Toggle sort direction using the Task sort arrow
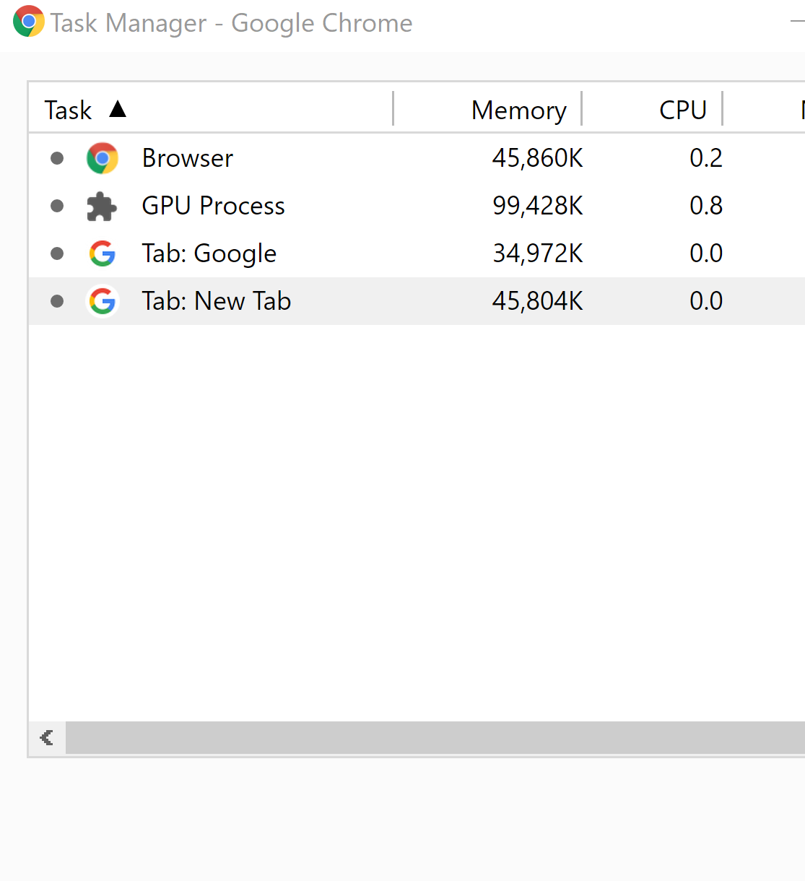Viewport: 805px width, 881px height. (x=118, y=109)
